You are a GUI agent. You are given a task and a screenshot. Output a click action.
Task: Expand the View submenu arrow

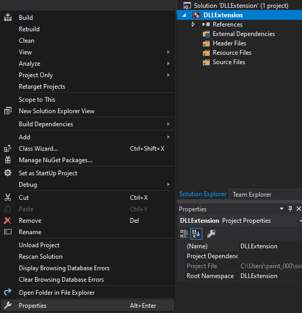[x=168, y=52]
